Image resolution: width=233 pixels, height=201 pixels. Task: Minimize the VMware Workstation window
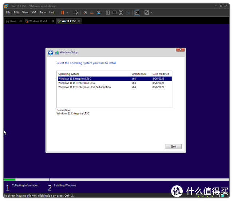pyautogui.click(x=216, y=6)
